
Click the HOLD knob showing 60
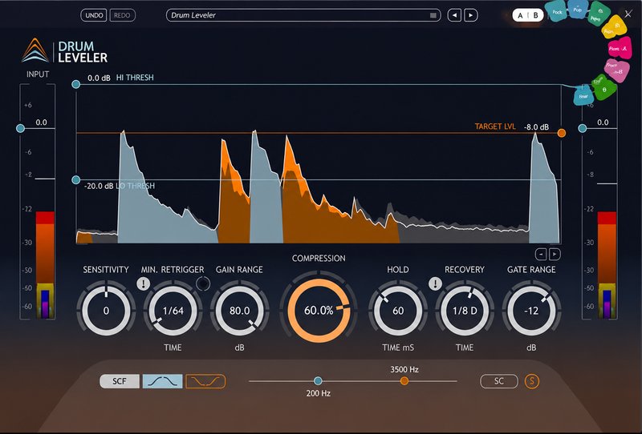(398, 310)
